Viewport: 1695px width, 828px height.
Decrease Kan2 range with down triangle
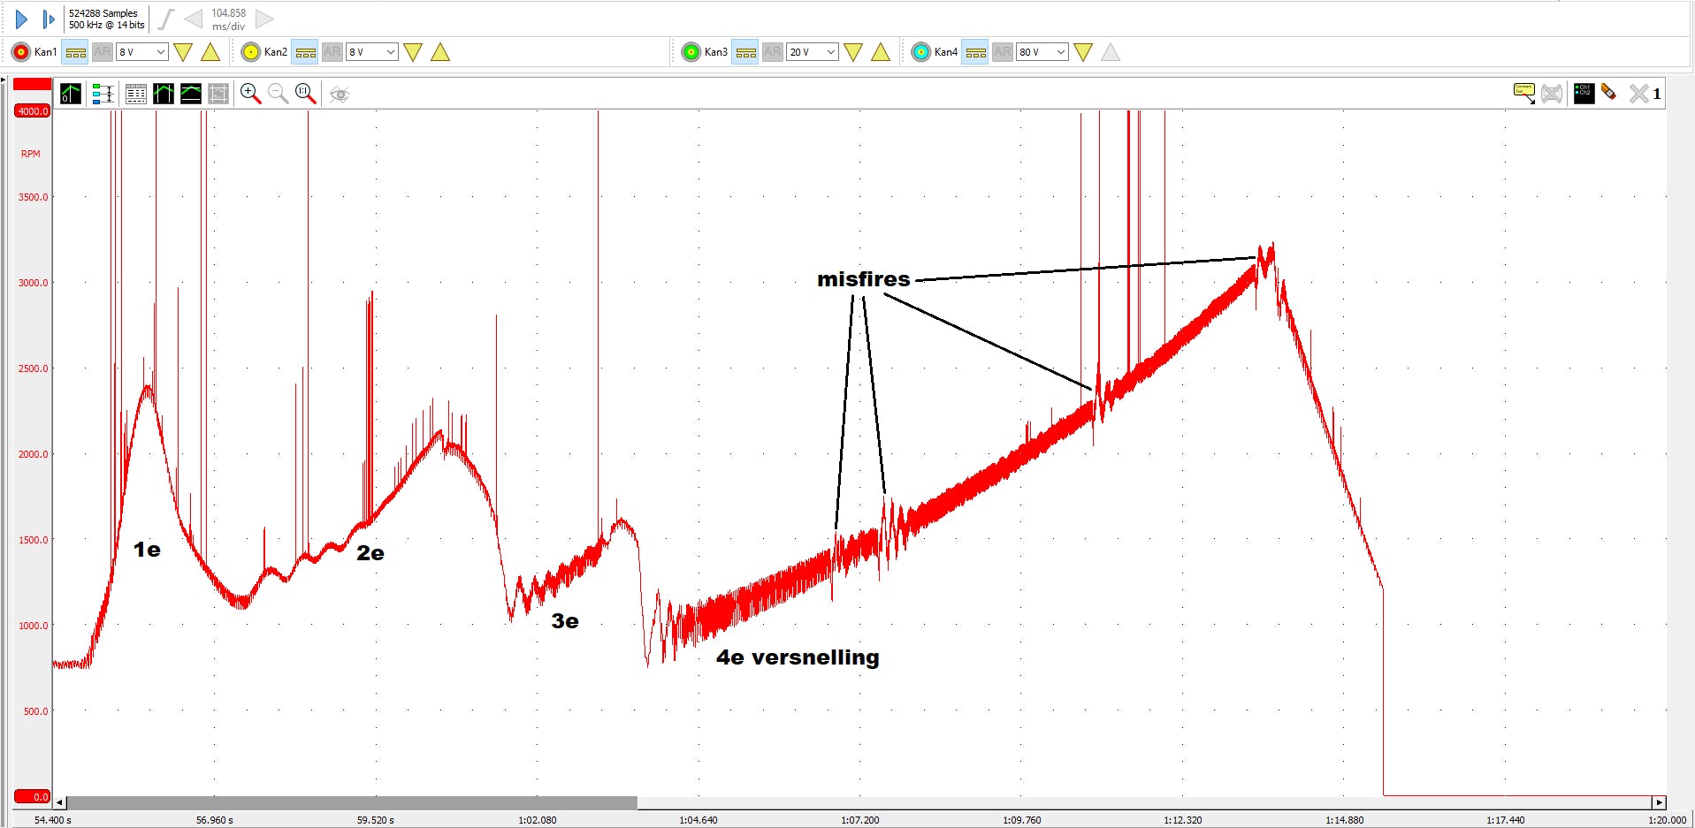tap(413, 52)
